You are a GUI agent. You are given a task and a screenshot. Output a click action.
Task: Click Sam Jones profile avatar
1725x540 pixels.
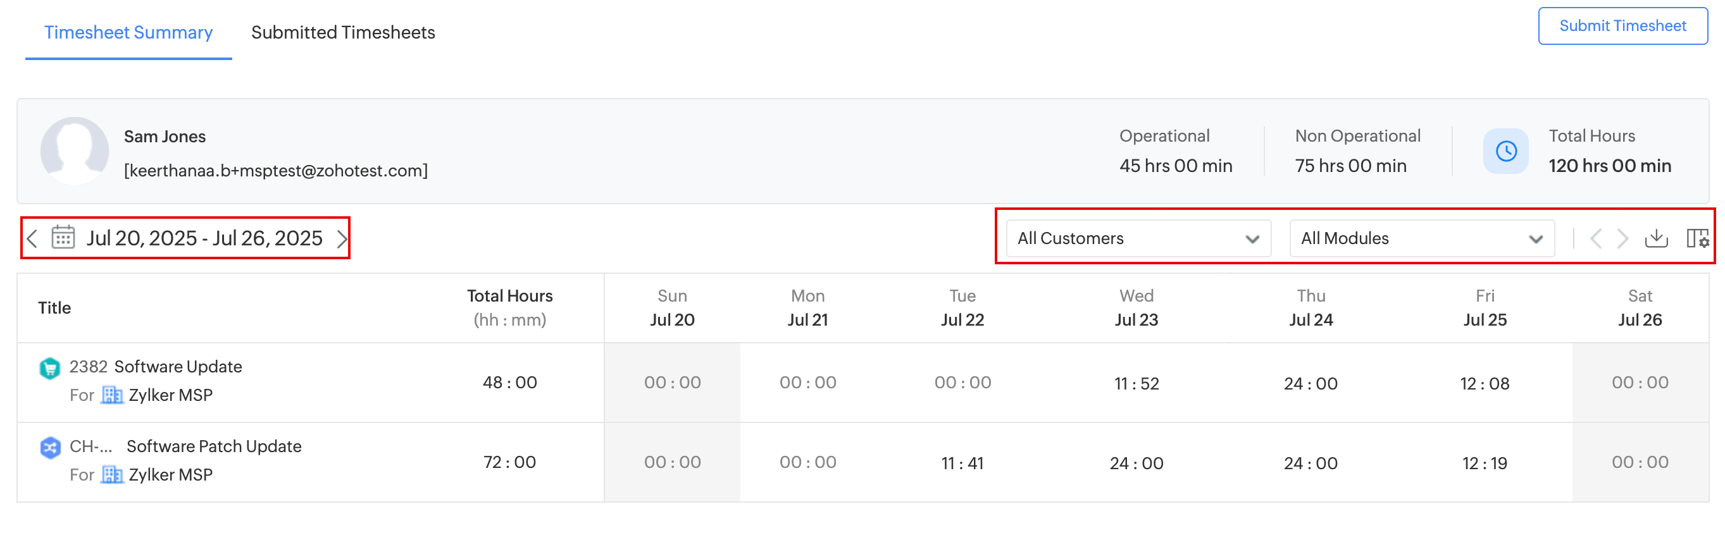[x=74, y=151]
